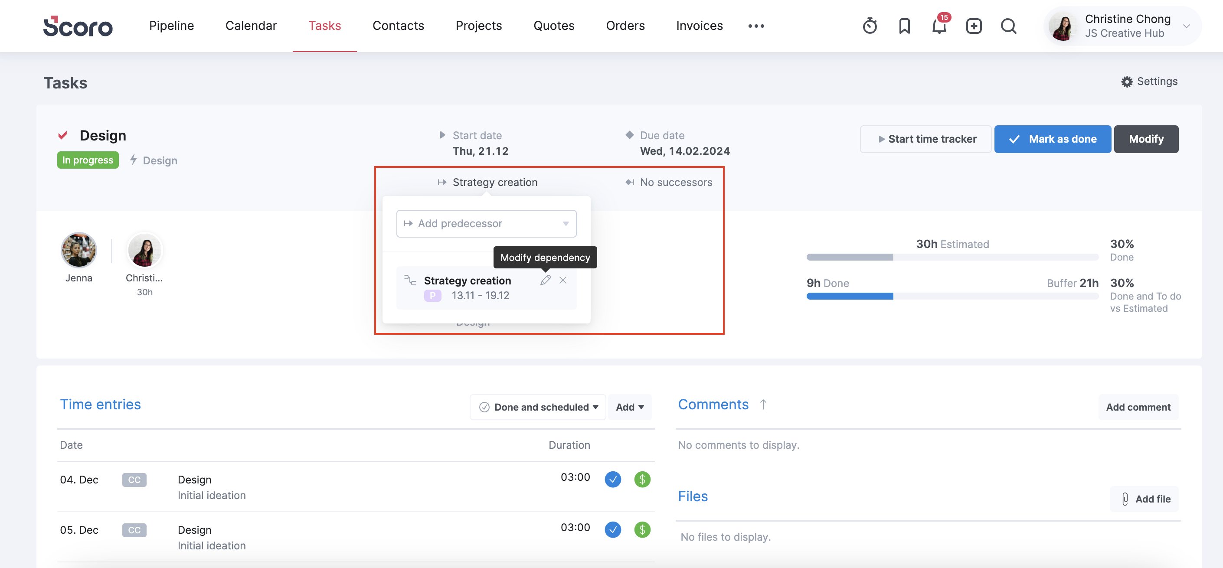Click the quick add plus icon
The width and height of the screenshot is (1223, 568).
(x=974, y=26)
